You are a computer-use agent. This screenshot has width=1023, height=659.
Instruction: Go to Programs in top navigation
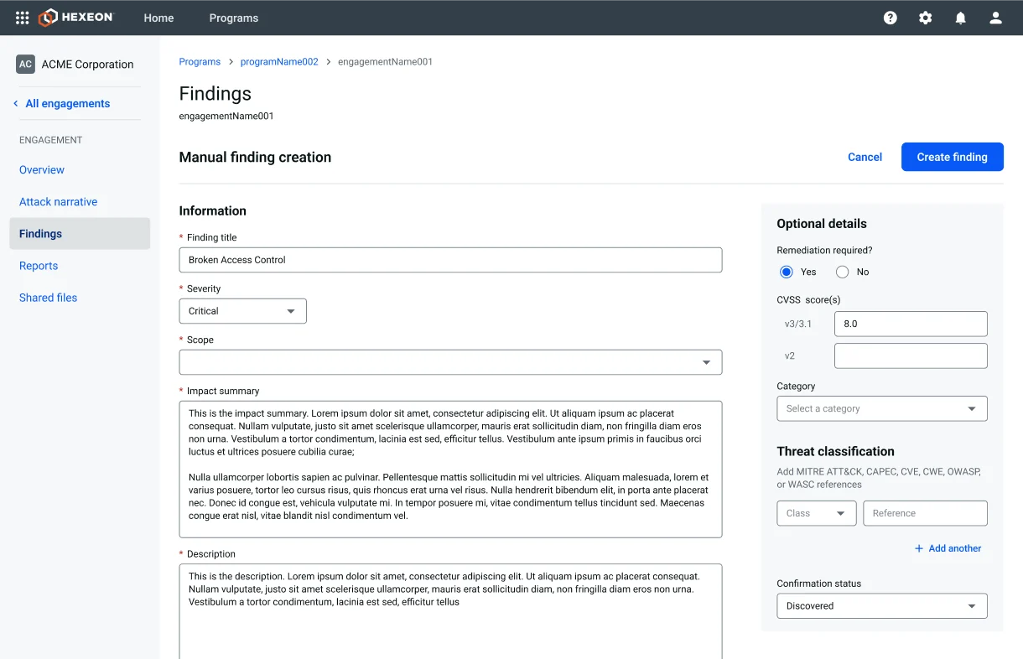234,18
